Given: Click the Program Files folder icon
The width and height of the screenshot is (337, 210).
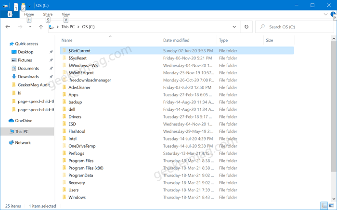Looking at the screenshot, I should click(64, 161).
